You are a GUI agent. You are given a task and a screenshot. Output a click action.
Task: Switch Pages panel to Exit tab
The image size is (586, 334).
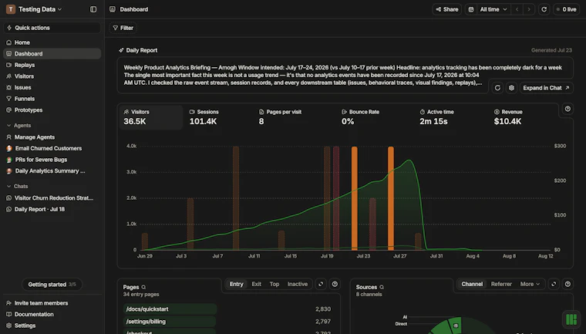(x=256, y=285)
